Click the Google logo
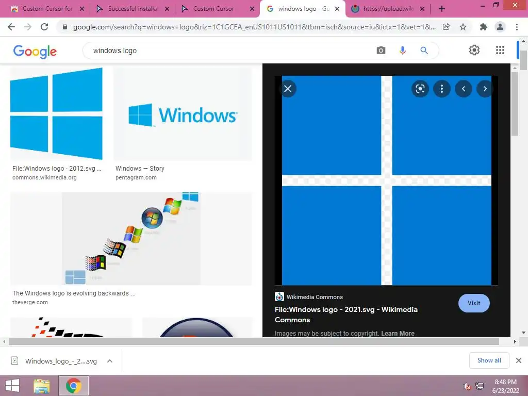This screenshot has width=528, height=396. 35,51
